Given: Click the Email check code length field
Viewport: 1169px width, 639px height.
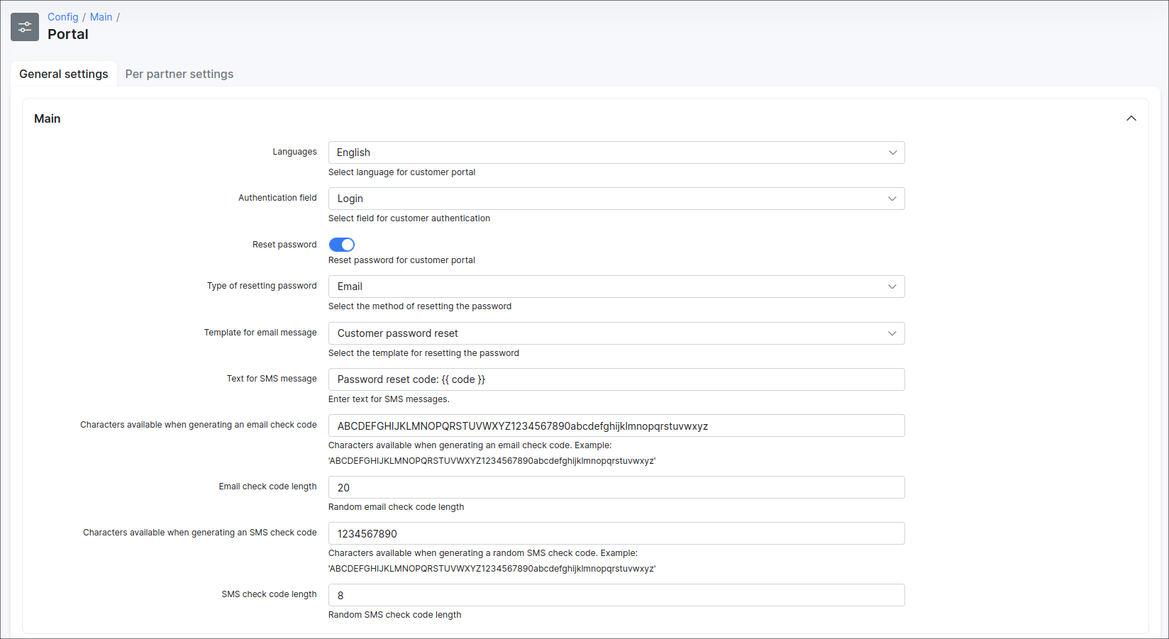Looking at the screenshot, I should (616, 487).
